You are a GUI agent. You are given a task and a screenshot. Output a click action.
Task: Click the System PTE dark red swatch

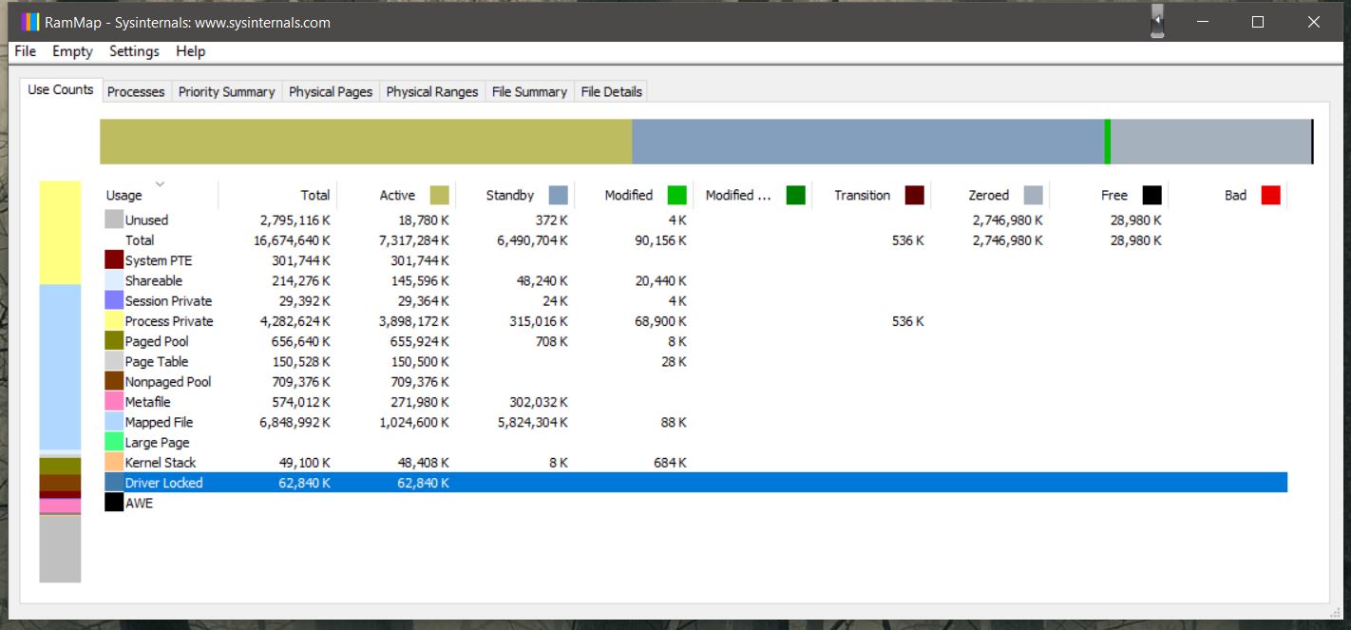(114, 260)
